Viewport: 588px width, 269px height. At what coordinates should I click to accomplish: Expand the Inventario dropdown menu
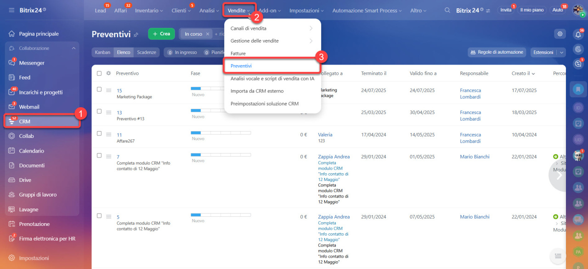(x=150, y=11)
